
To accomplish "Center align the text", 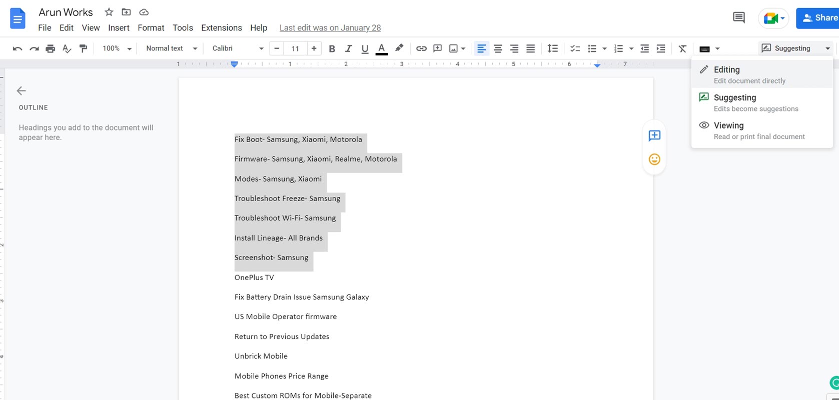I will pos(498,48).
